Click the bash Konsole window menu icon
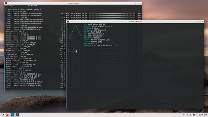 [68, 21]
